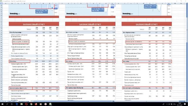This screenshot has width=188, height=106.
Task: Expand Итого активы arrow in right table
Action: (130, 62)
